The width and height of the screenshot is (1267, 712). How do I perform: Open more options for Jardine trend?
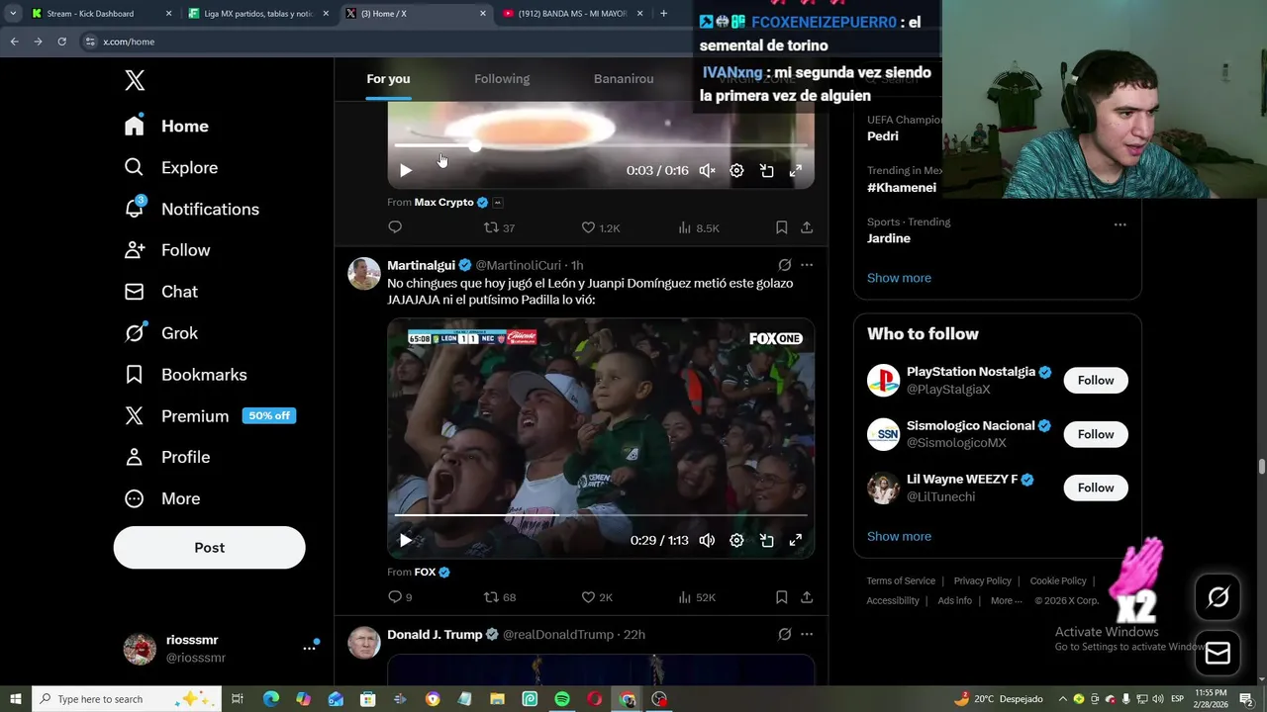1120,224
